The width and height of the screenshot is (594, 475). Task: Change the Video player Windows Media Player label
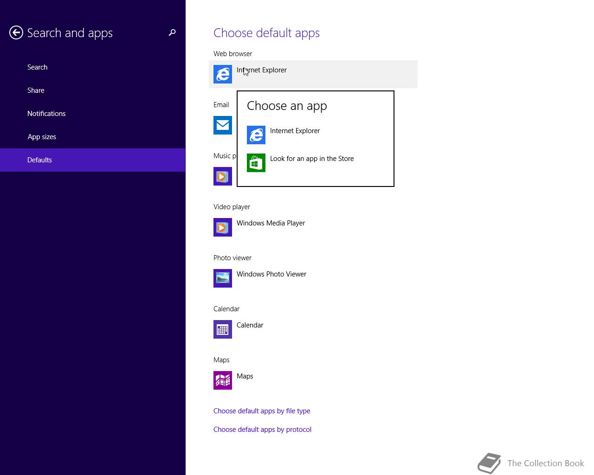tap(271, 223)
